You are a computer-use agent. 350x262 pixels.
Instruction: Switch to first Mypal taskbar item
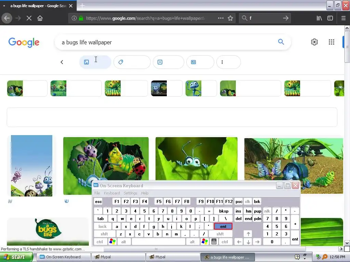tap(118, 257)
